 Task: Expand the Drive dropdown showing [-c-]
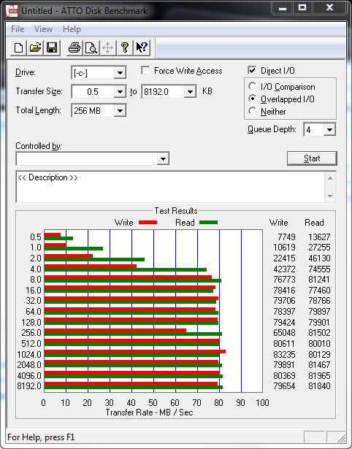pyautogui.click(x=120, y=73)
